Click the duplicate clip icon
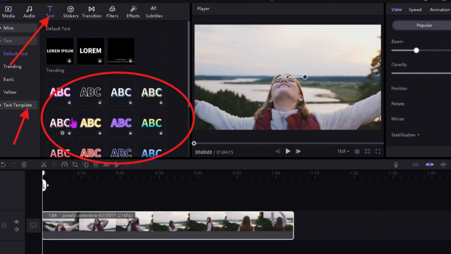Screen dimensions: 451x254 [86, 165]
